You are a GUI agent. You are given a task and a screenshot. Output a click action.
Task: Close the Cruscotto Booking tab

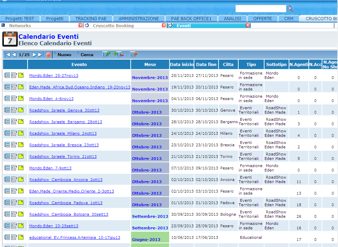164,26
